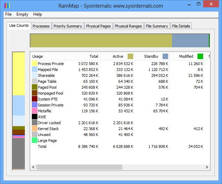This screenshot has height=184, width=222.
Task: Click the olive Active segment of top bar
Action: (x=101, y=41)
